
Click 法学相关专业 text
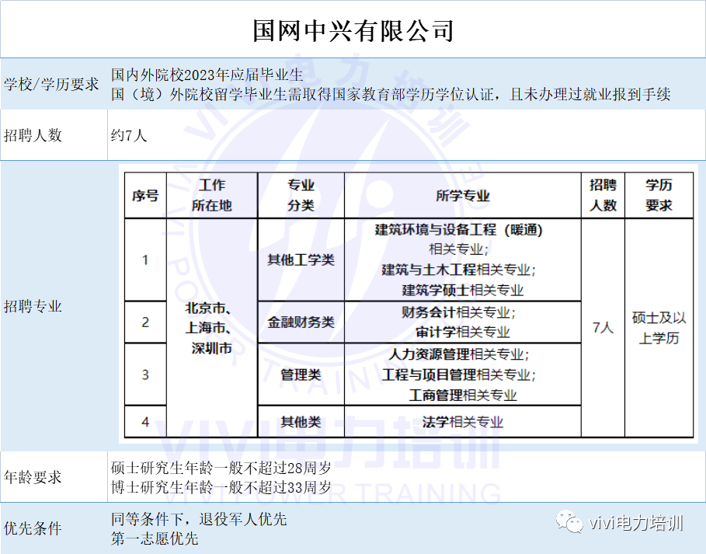pyautogui.click(x=462, y=422)
